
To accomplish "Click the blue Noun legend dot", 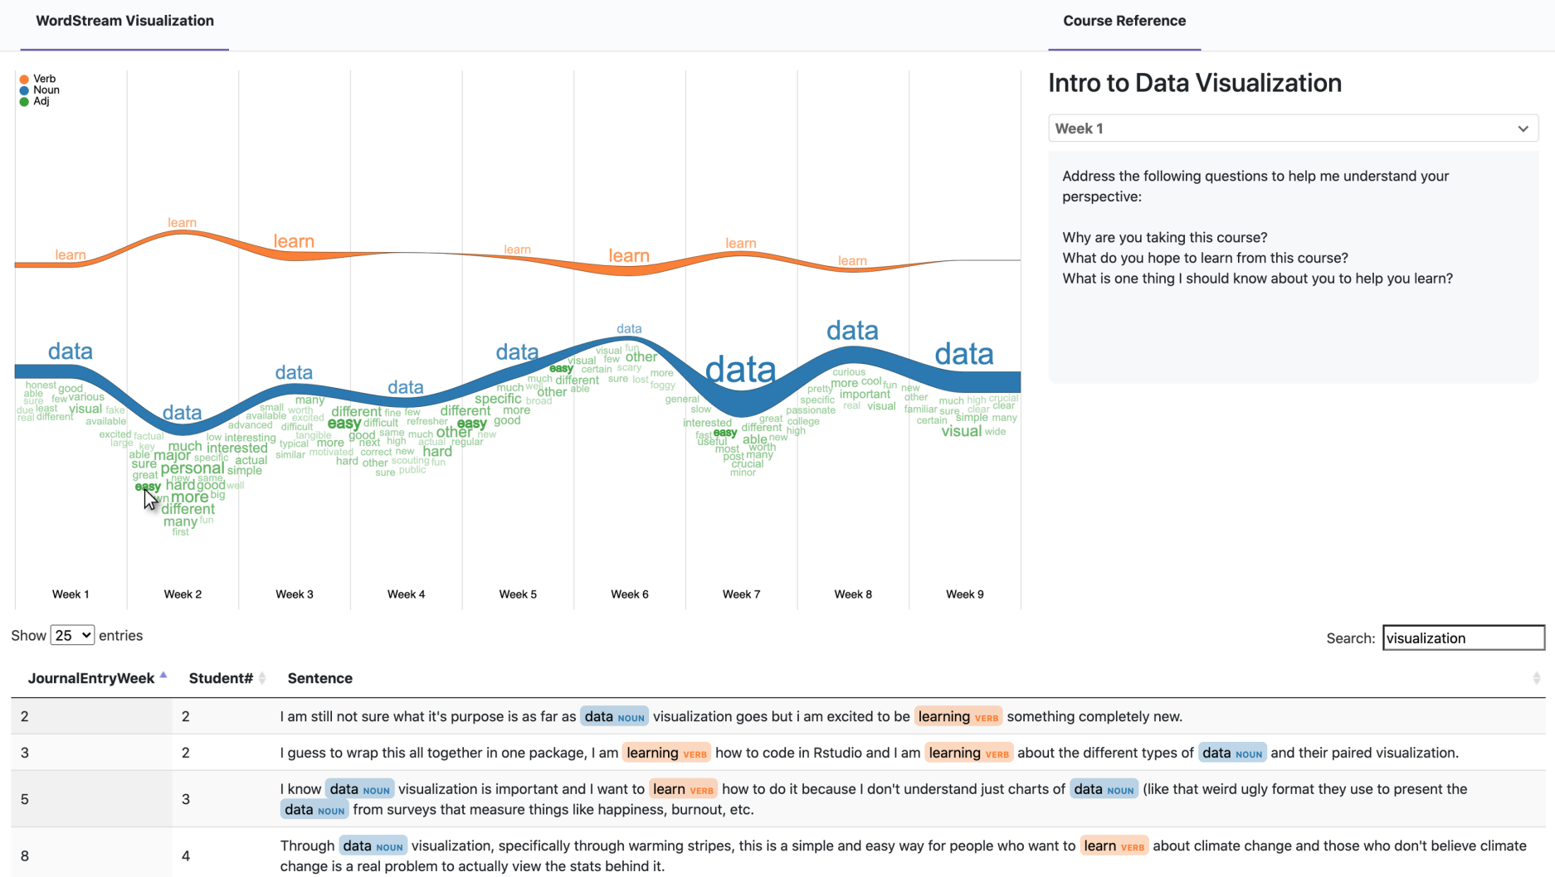I will coord(24,90).
